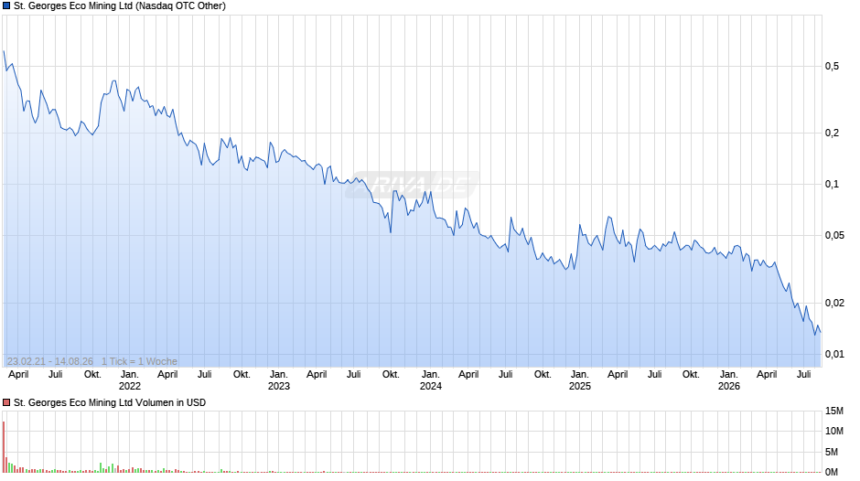The height and width of the screenshot is (481, 860).
Task: Click the 'Jan. 2026' time axis label
Action: click(729, 380)
